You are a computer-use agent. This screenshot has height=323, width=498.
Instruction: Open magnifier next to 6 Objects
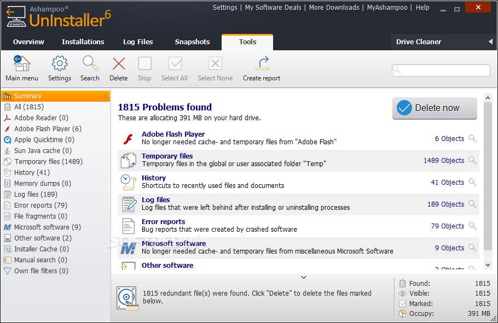pos(473,139)
